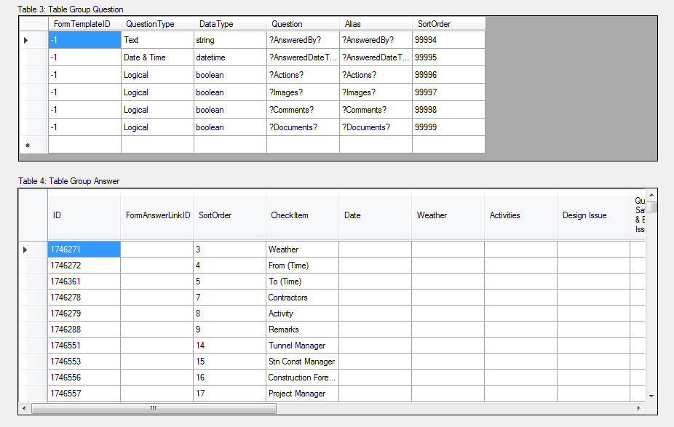The image size is (674, 427).
Task: Click the 'From (Time)' CheckItem cell
Action: tap(302, 266)
